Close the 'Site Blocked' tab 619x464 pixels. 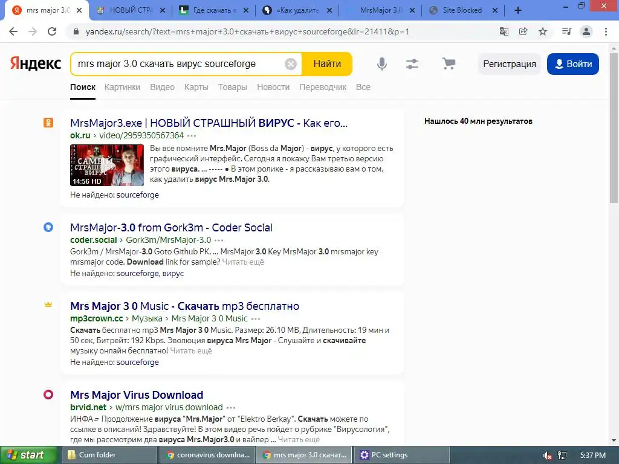pyautogui.click(x=495, y=10)
